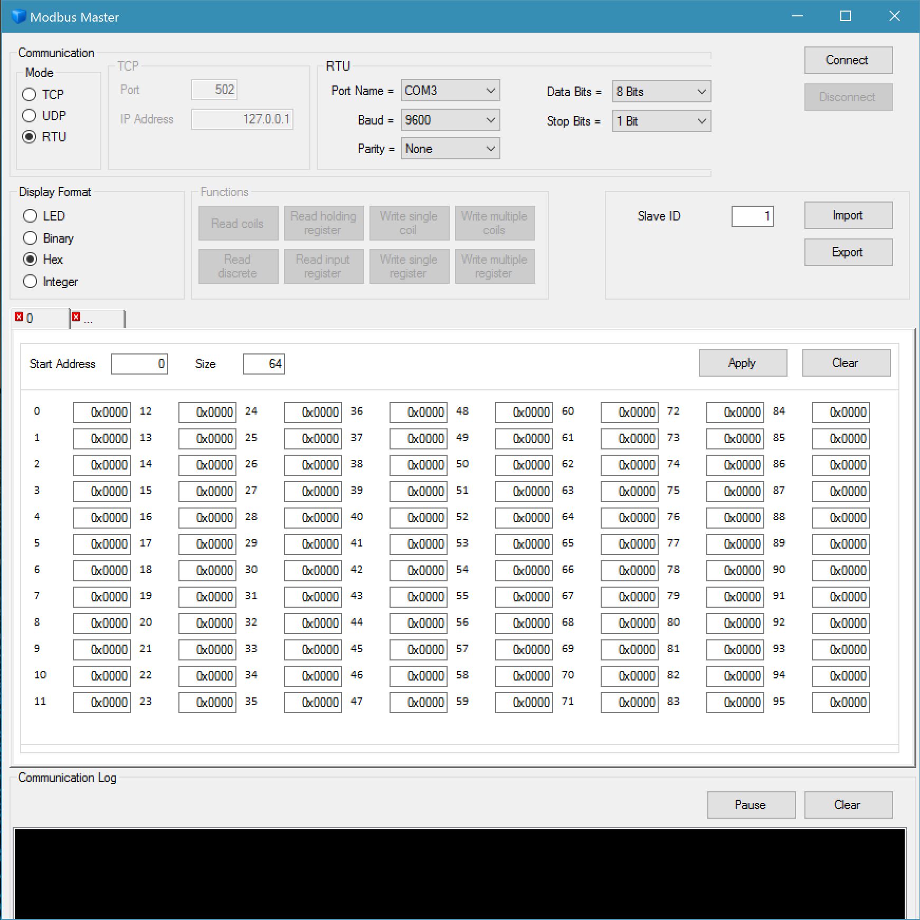Edit the Slave ID value
Image resolution: width=920 pixels, height=920 pixels.
[x=752, y=216]
